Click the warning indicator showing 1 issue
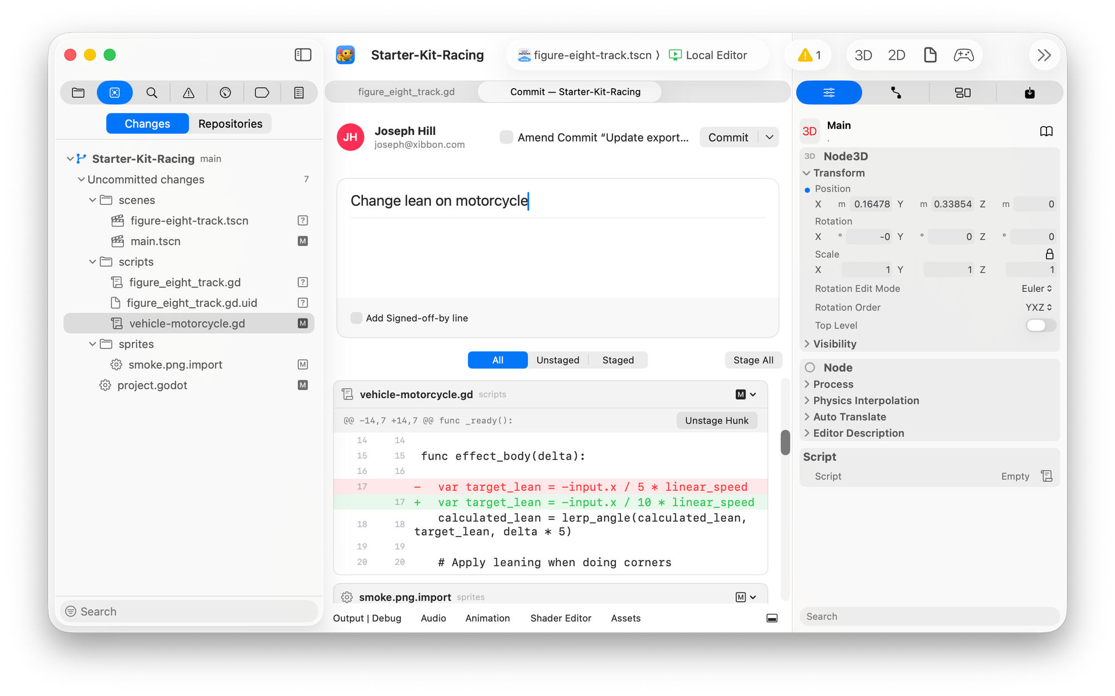 (x=809, y=55)
